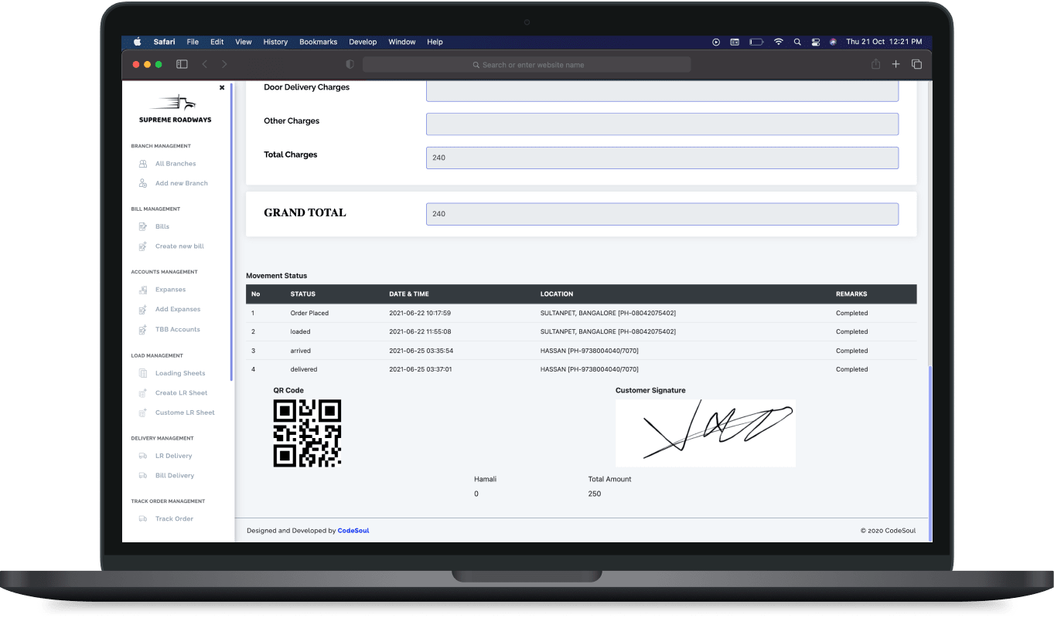Open the Add new Branch link
The height and width of the screenshot is (618, 1054).
[x=182, y=183]
